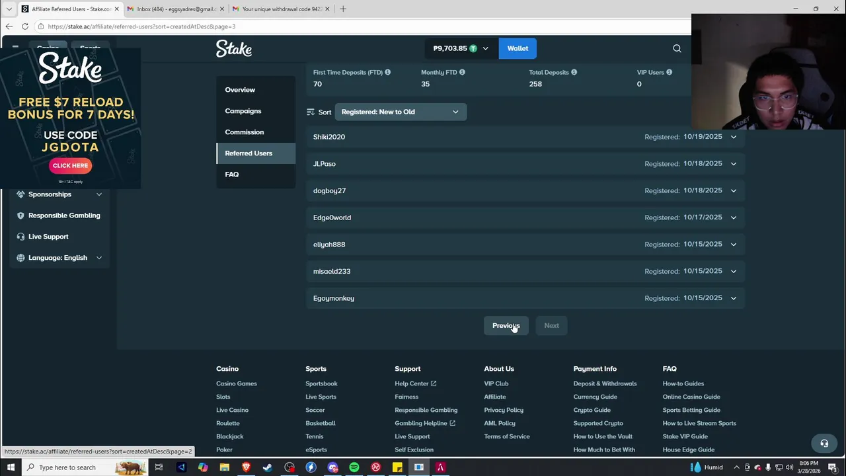
Task: Click the Wallet button
Action: tap(518, 48)
